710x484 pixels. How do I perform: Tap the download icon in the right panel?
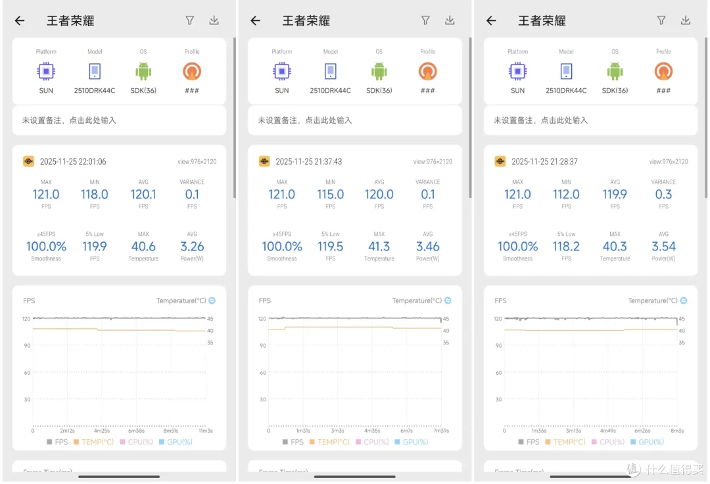coord(686,20)
